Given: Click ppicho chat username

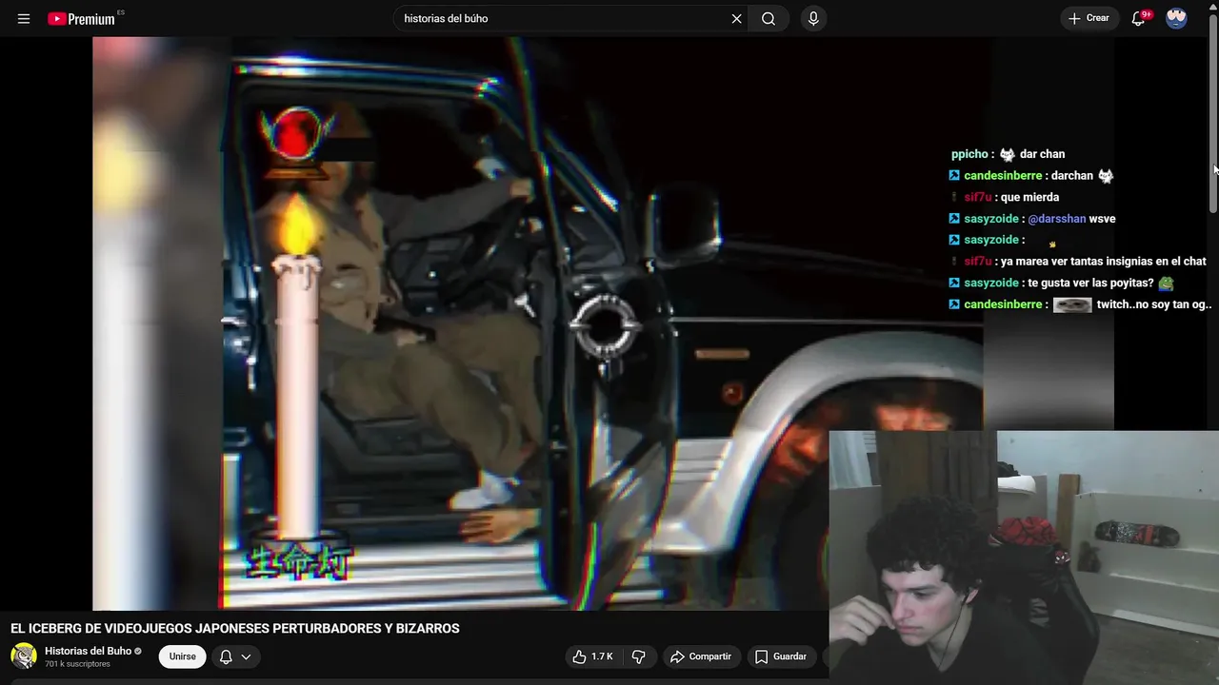Looking at the screenshot, I should coord(969,154).
